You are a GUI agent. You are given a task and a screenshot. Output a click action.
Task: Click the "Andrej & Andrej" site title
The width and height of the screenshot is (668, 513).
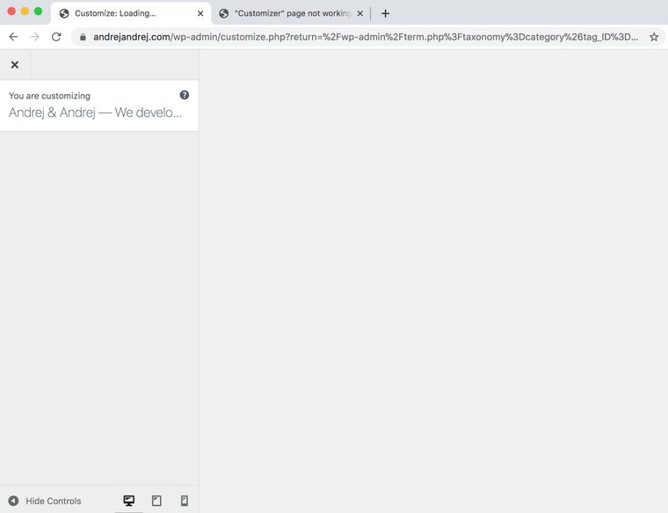95,112
